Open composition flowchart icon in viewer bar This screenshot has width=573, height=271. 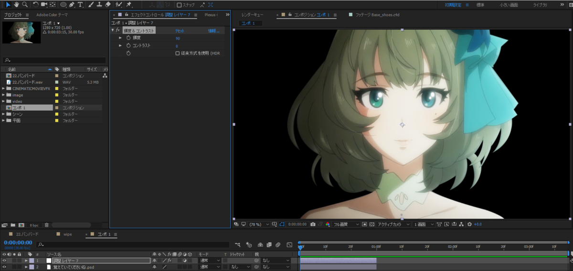pos(462,224)
